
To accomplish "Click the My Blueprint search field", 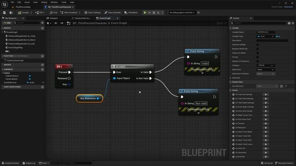I will (x=26, y=23).
